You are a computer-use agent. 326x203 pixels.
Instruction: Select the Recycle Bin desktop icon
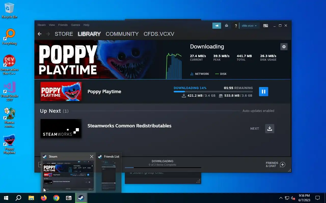pos(9,11)
